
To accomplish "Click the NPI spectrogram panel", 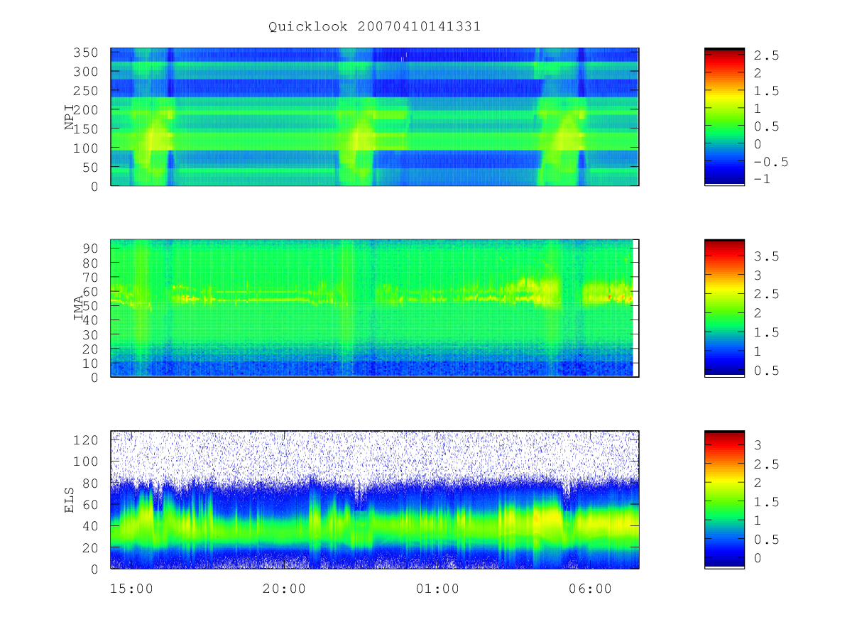I will (x=375, y=116).
